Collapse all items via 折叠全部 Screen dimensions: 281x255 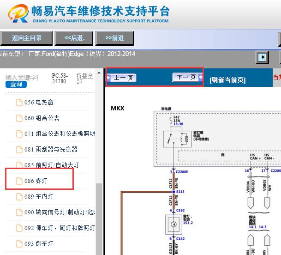click(x=84, y=79)
